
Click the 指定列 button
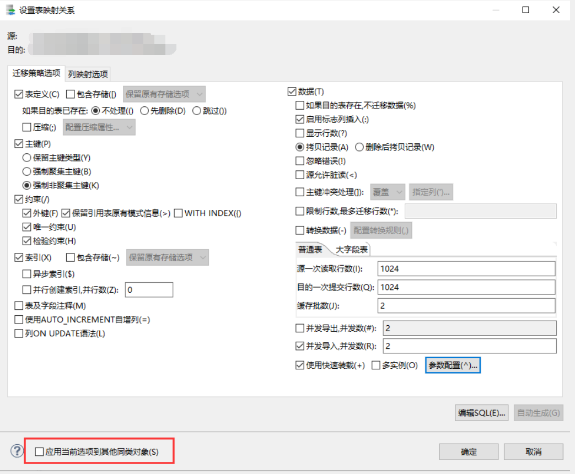431,192
